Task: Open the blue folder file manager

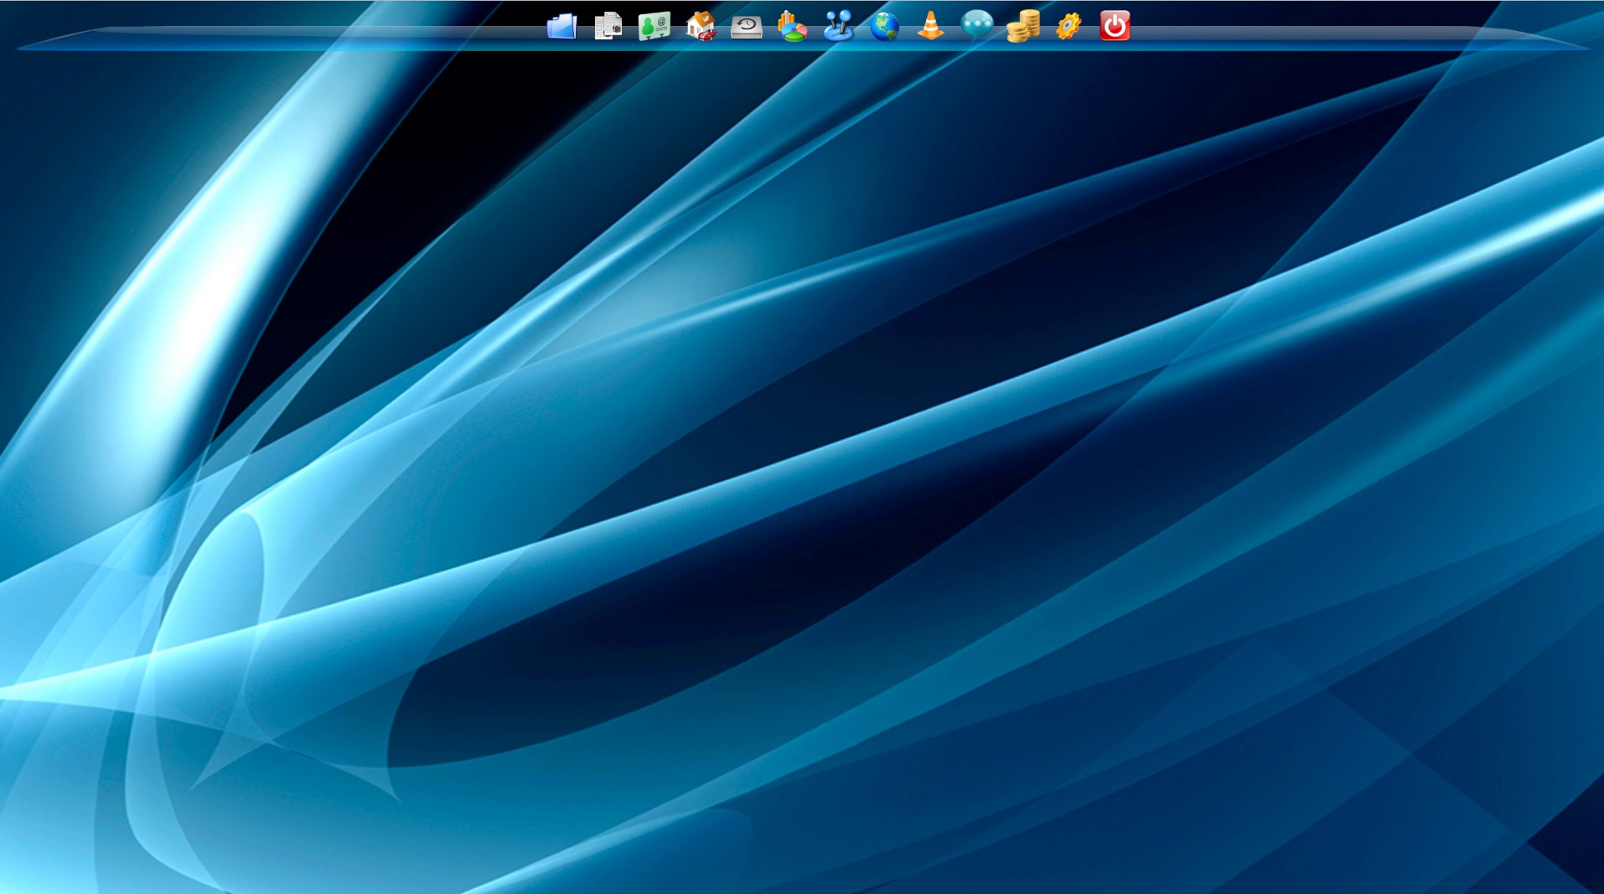Action: pos(561,26)
